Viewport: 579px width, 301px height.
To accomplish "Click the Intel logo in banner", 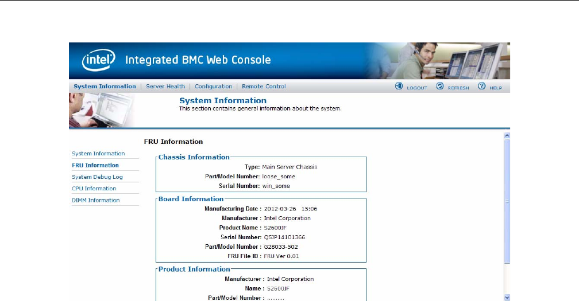I will click(x=99, y=60).
